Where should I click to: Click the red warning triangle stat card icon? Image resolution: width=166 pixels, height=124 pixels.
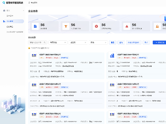(x=127, y=26)
